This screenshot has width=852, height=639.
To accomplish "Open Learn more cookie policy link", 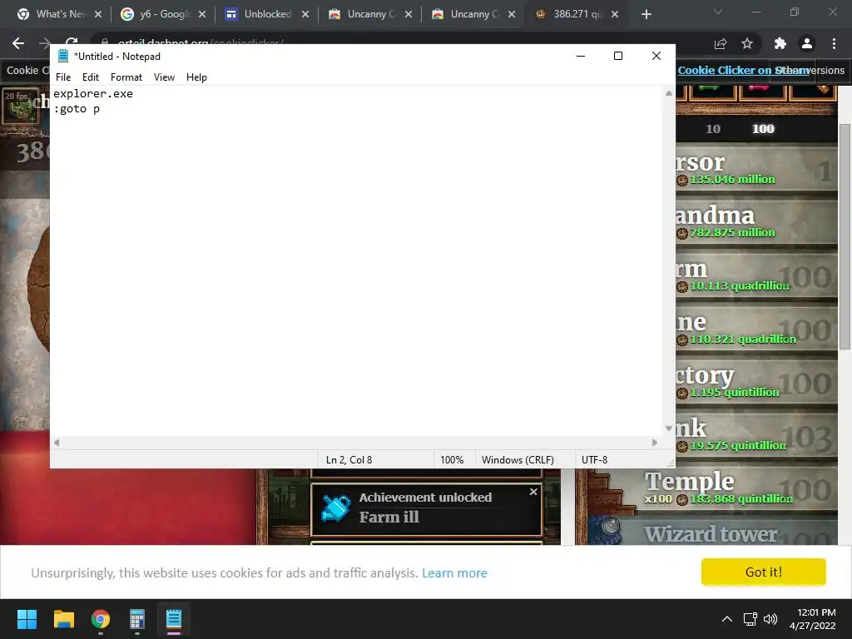I will (455, 572).
